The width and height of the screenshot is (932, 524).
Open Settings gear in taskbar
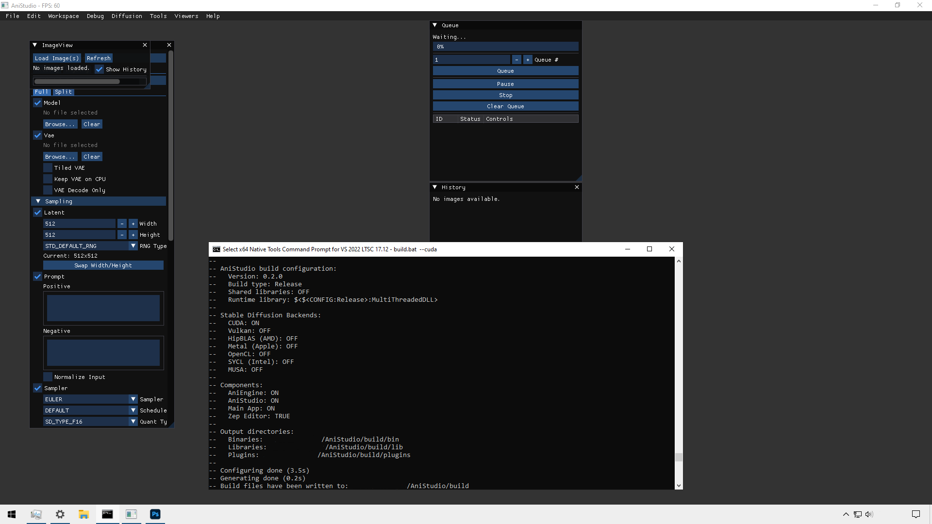coord(60,514)
